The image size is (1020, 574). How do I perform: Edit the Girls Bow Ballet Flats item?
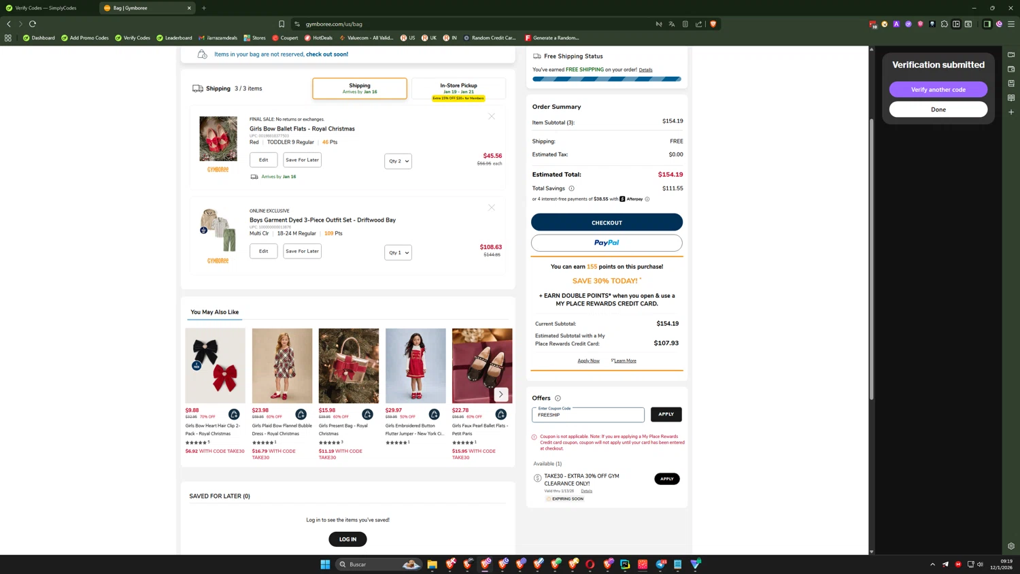(x=263, y=160)
